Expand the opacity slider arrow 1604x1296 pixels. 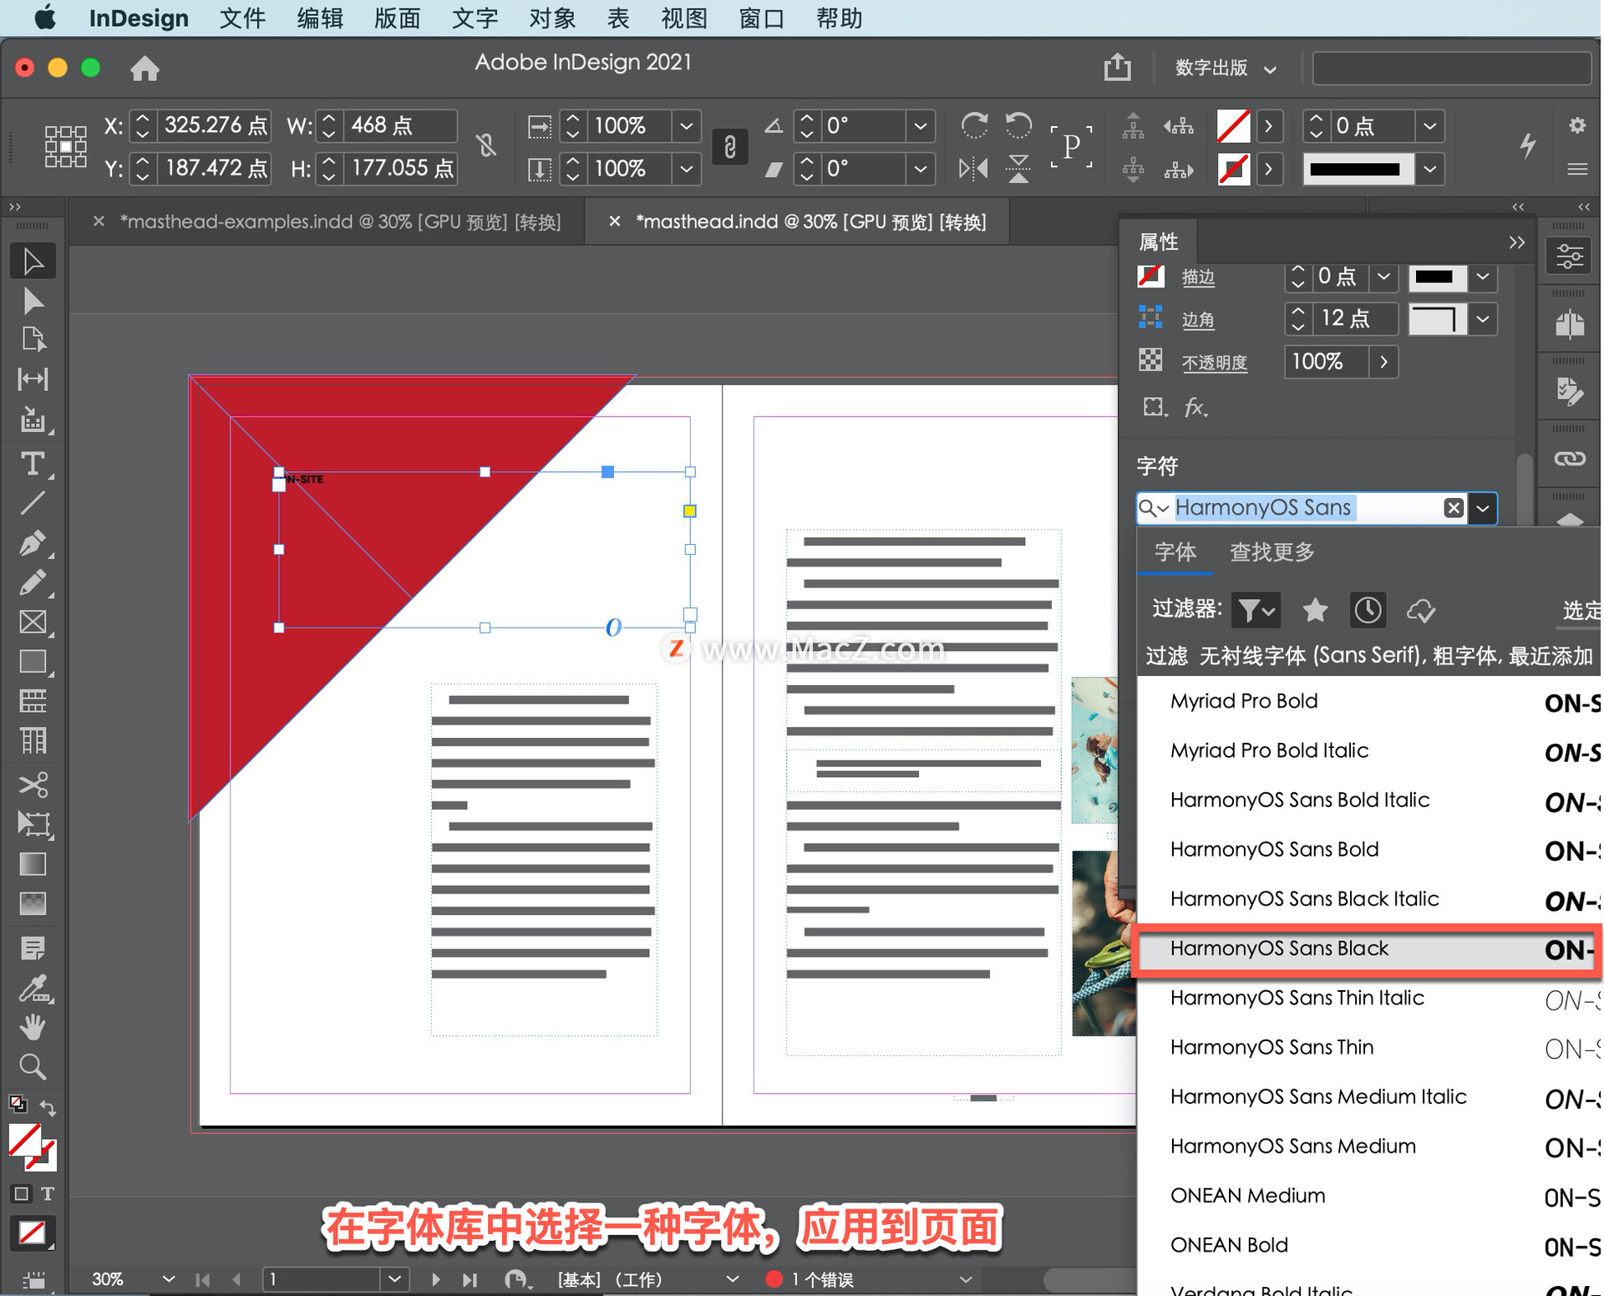tap(1383, 362)
